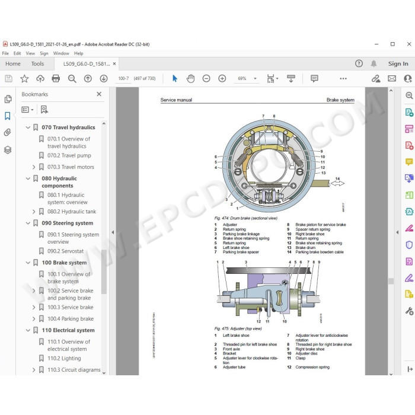Open 100.1 Overview of brake system bookmark
The height and width of the screenshot is (415, 415).
click(69, 277)
